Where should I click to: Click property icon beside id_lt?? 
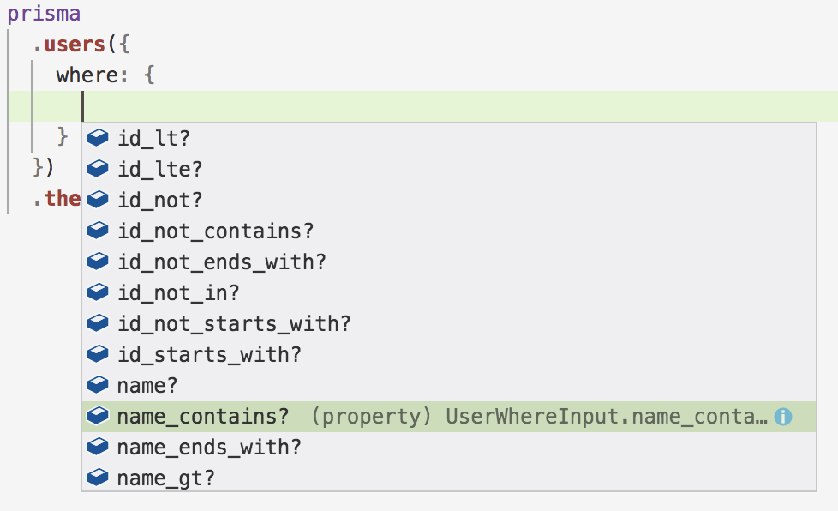point(98,138)
